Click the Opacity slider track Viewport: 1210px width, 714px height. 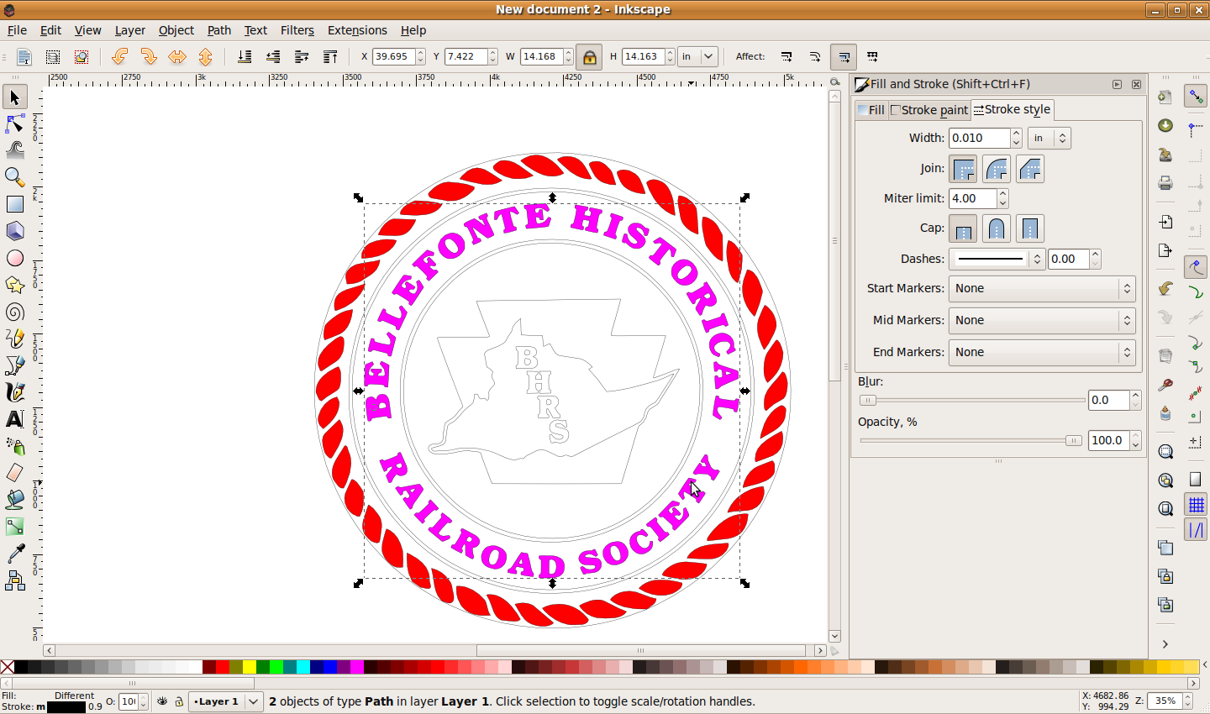coord(972,441)
